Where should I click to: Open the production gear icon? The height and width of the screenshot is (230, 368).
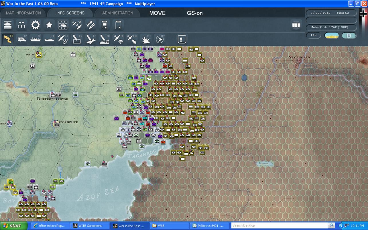pos(35,25)
